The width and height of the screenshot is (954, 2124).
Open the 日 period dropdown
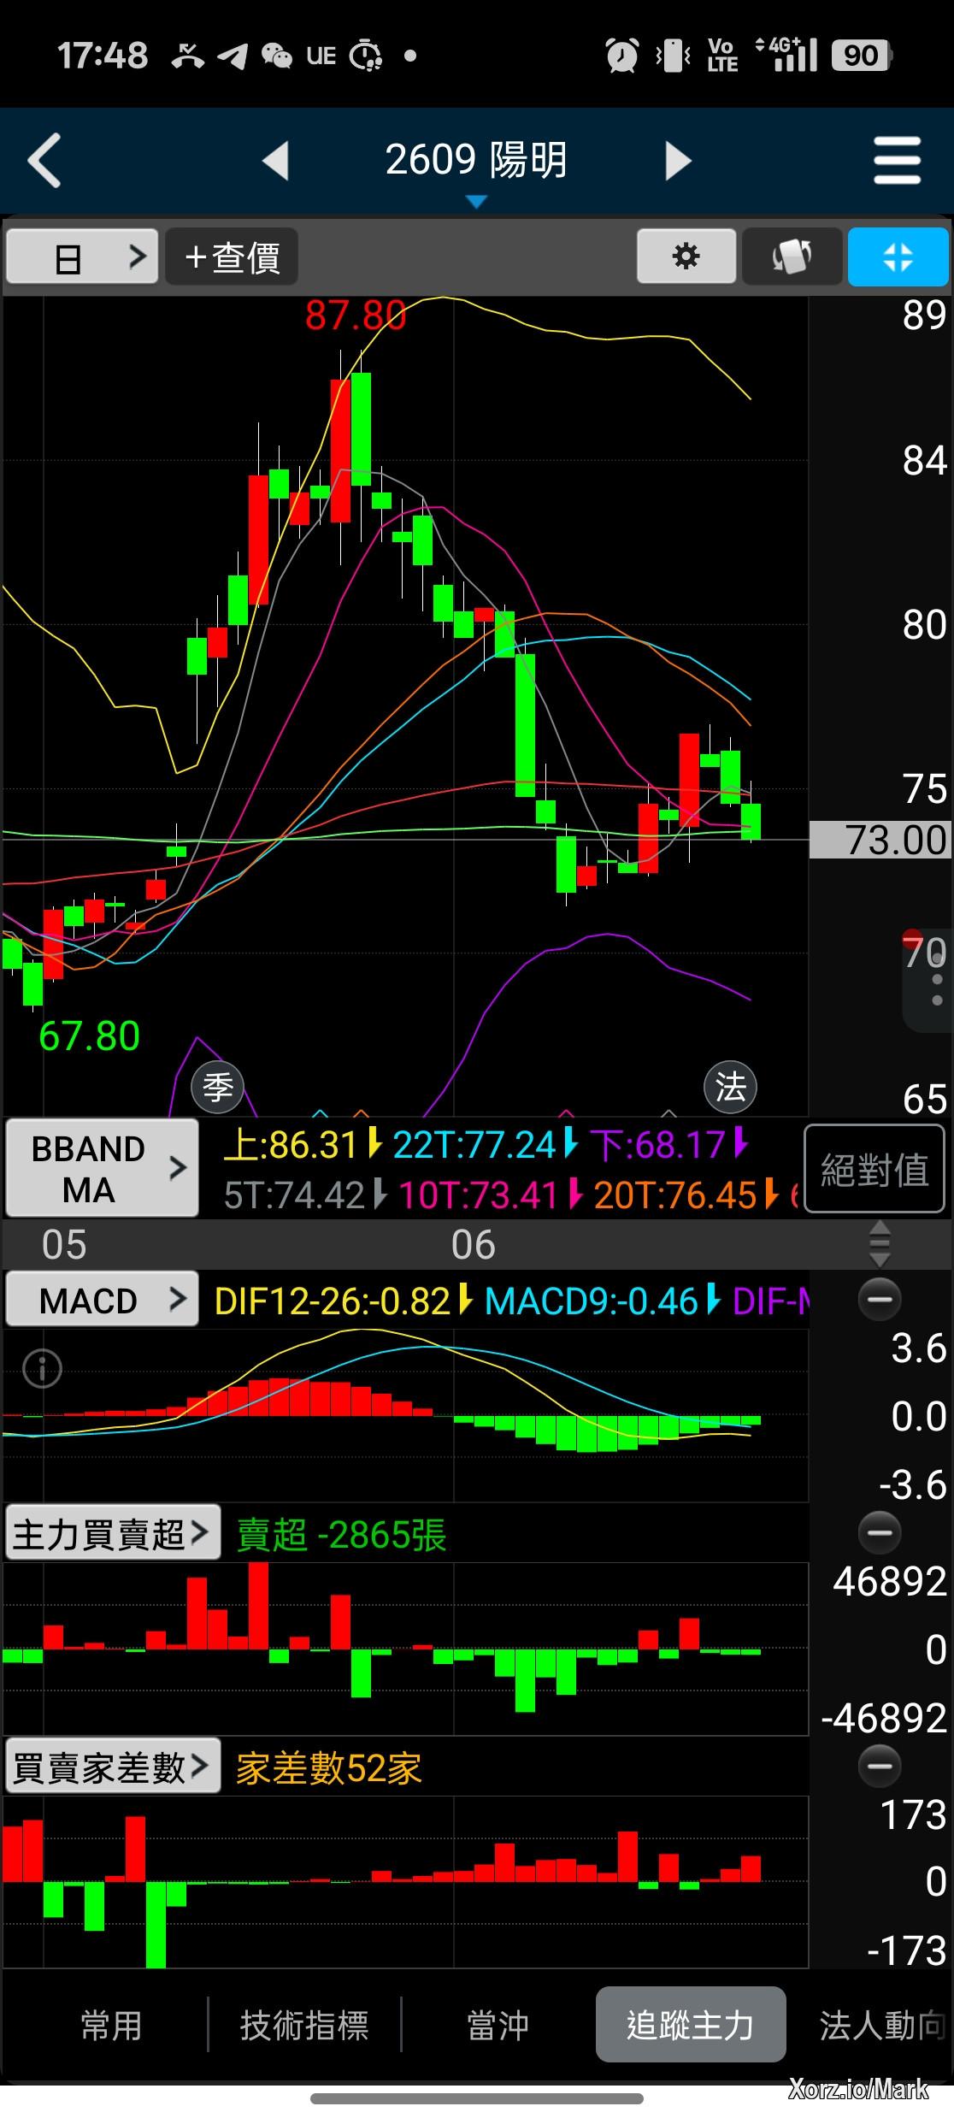coord(82,257)
